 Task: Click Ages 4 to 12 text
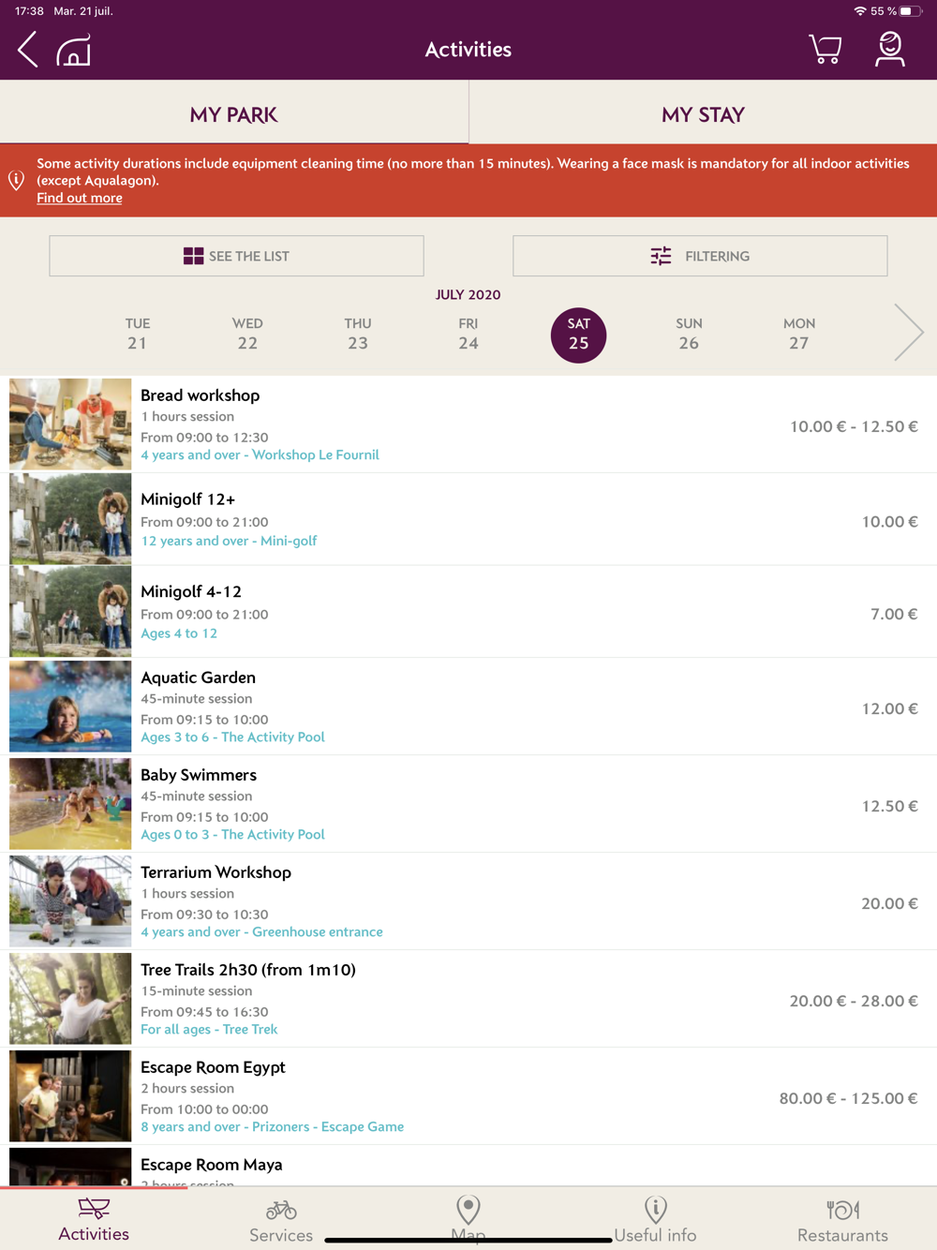click(179, 633)
